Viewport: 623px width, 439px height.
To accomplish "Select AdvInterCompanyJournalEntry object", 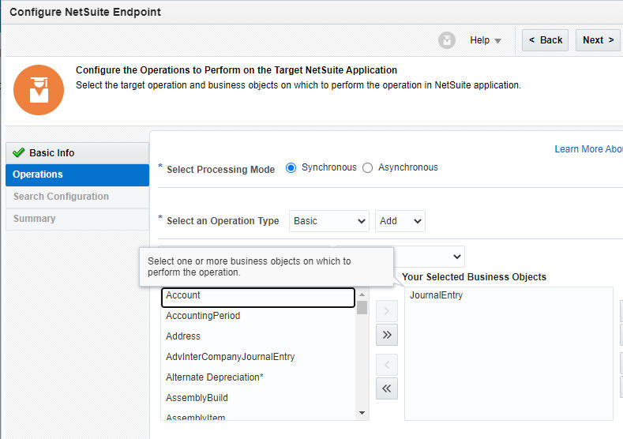I will coord(258,357).
